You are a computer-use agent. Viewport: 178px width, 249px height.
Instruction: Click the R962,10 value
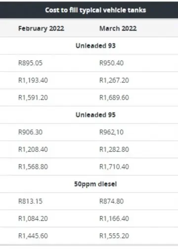click(111, 132)
